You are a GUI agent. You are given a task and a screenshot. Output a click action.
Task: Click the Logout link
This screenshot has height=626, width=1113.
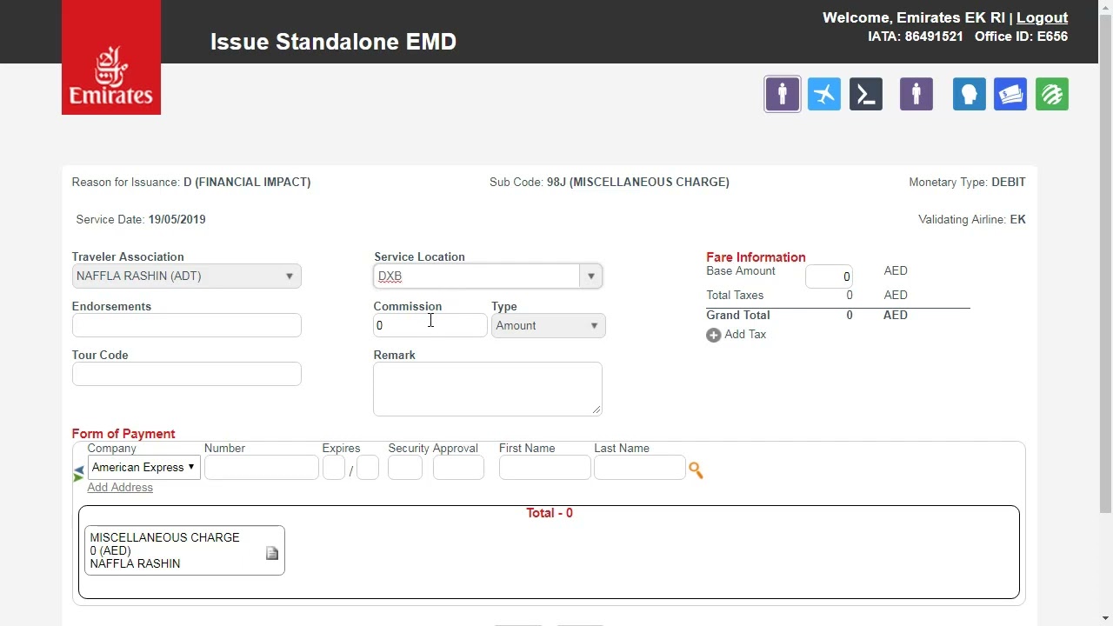[x=1042, y=17]
